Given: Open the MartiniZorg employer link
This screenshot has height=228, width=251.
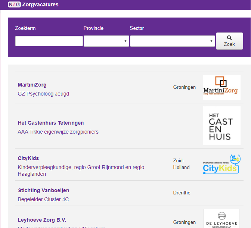Looking at the screenshot, I should pyautogui.click(x=32, y=85).
